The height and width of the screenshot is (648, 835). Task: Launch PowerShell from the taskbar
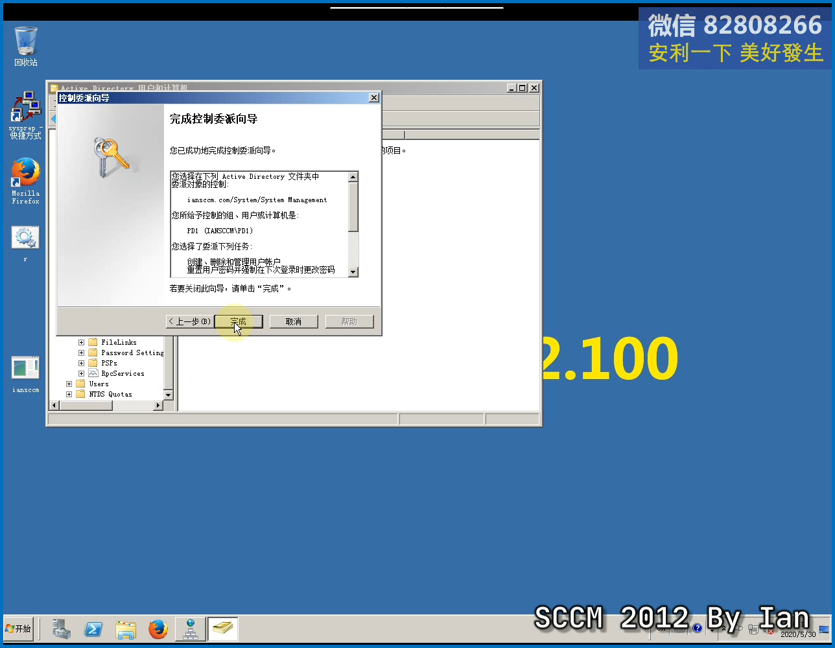coord(93,629)
